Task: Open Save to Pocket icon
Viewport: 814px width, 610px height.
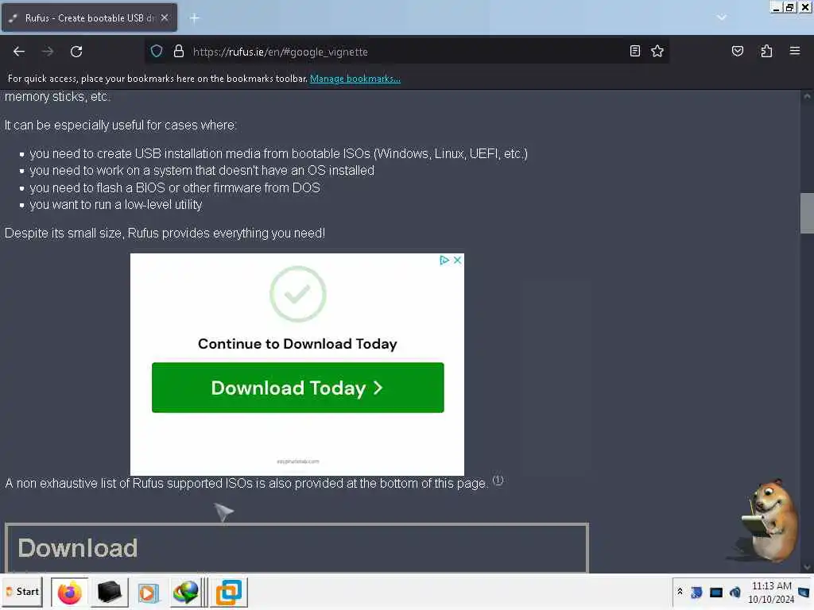Action: 737,51
